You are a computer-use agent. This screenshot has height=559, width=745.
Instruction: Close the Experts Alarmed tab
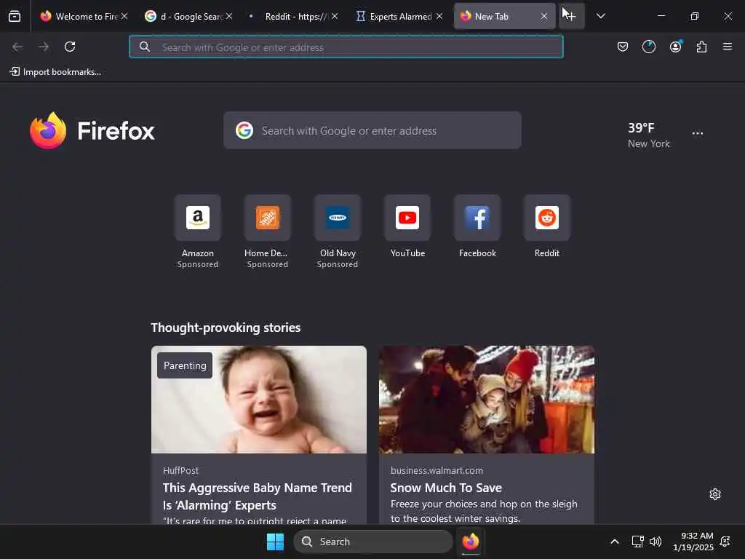point(439,16)
